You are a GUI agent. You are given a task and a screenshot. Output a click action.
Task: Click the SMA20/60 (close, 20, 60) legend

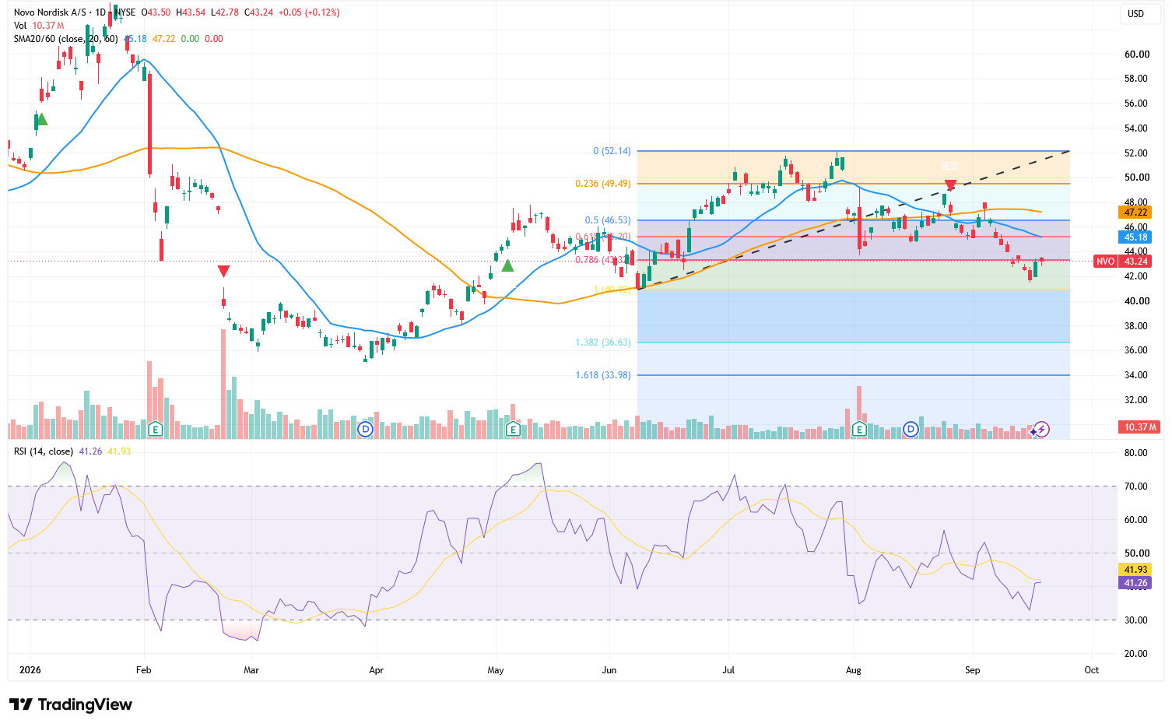coord(66,39)
